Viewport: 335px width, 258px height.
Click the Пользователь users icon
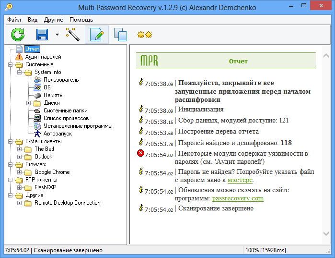[x=37, y=80]
